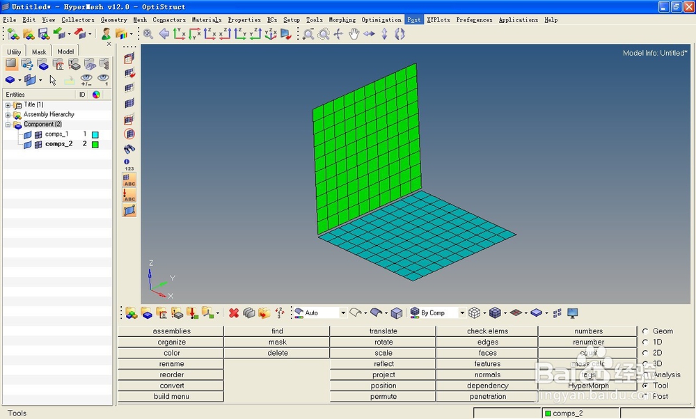Click the monitor display icon in bottom toolbar

click(x=573, y=313)
